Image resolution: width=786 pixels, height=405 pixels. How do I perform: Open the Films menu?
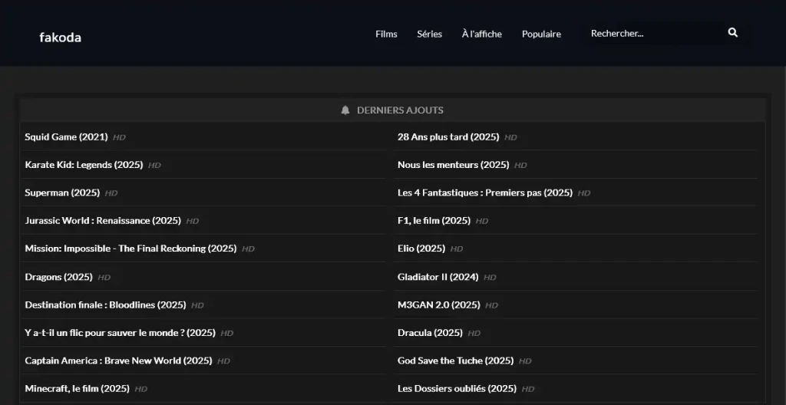(x=387, y=34)
